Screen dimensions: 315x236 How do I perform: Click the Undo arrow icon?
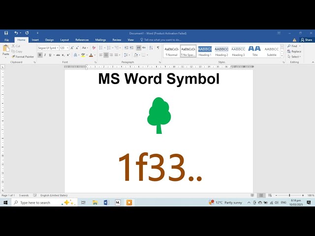coord(16,33)
